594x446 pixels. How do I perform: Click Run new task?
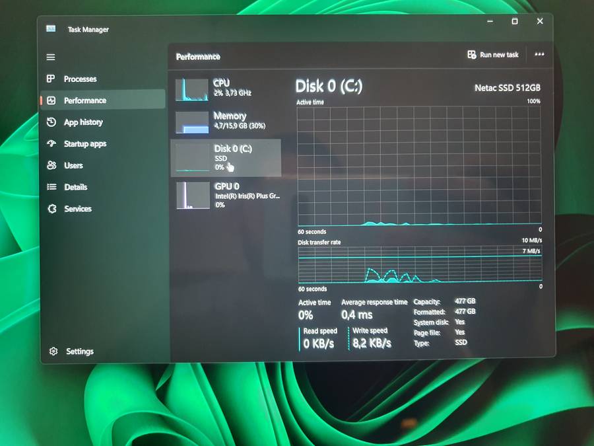pos(492,55)
